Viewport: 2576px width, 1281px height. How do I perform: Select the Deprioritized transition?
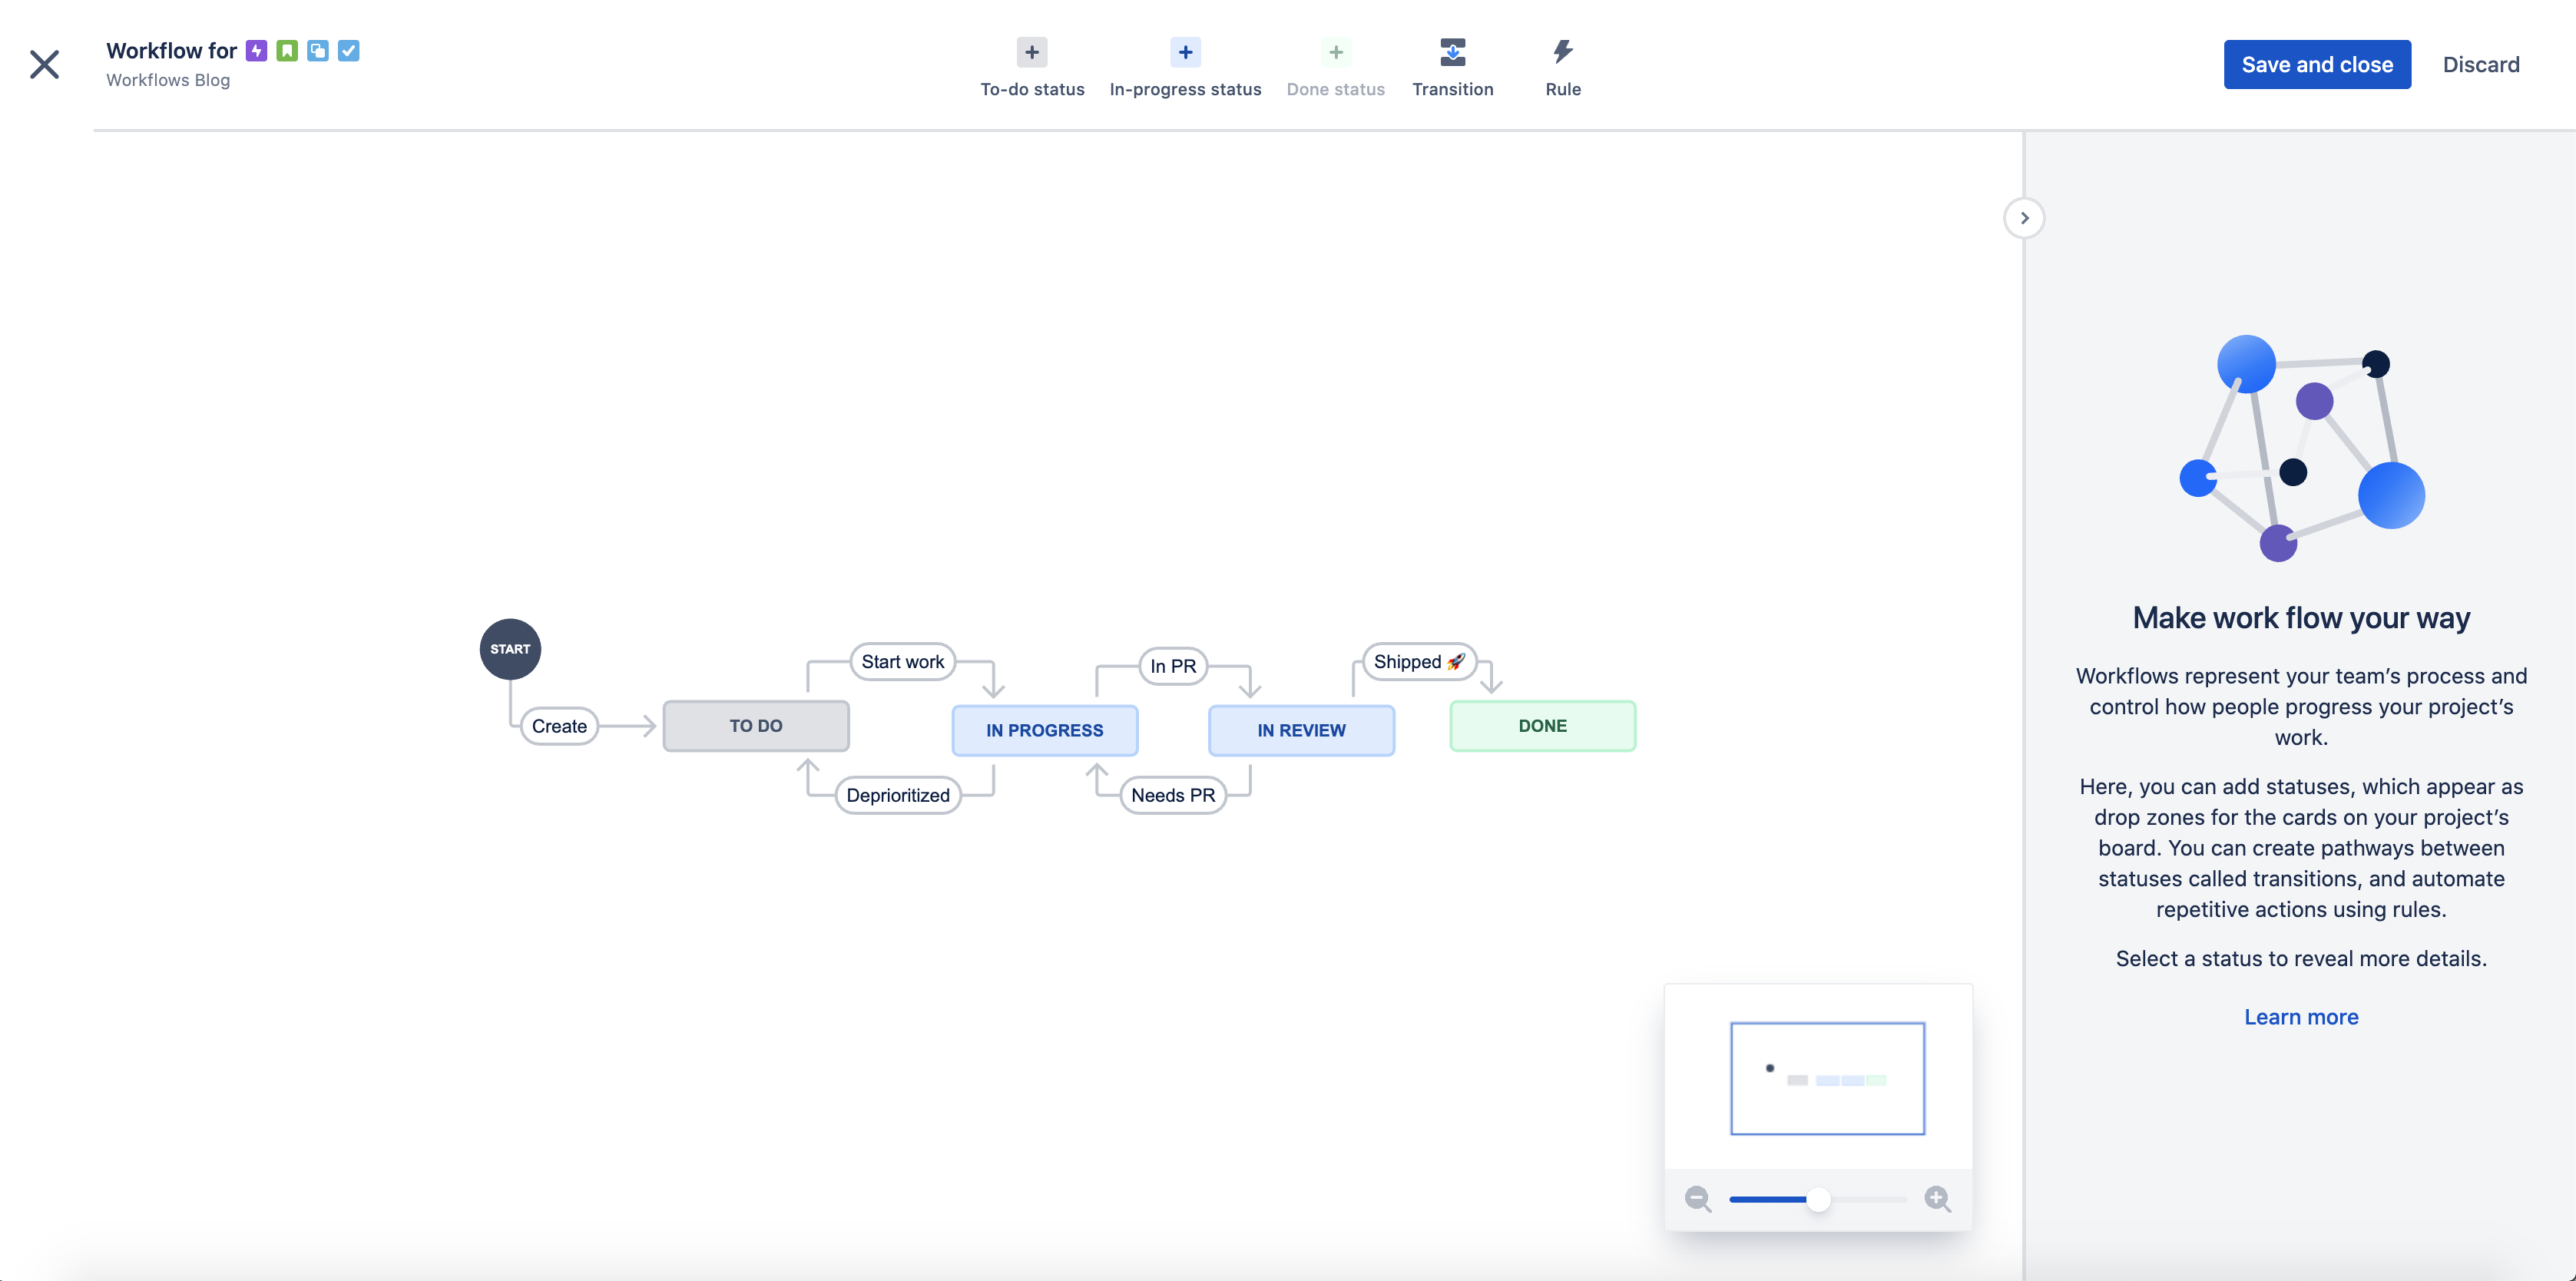[x=898, y=795]
